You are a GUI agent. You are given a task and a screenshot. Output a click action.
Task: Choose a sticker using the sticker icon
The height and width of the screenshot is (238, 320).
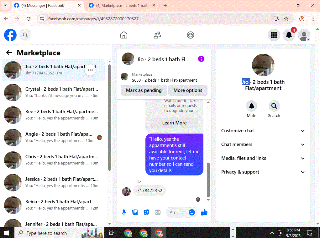click(146, 213)
